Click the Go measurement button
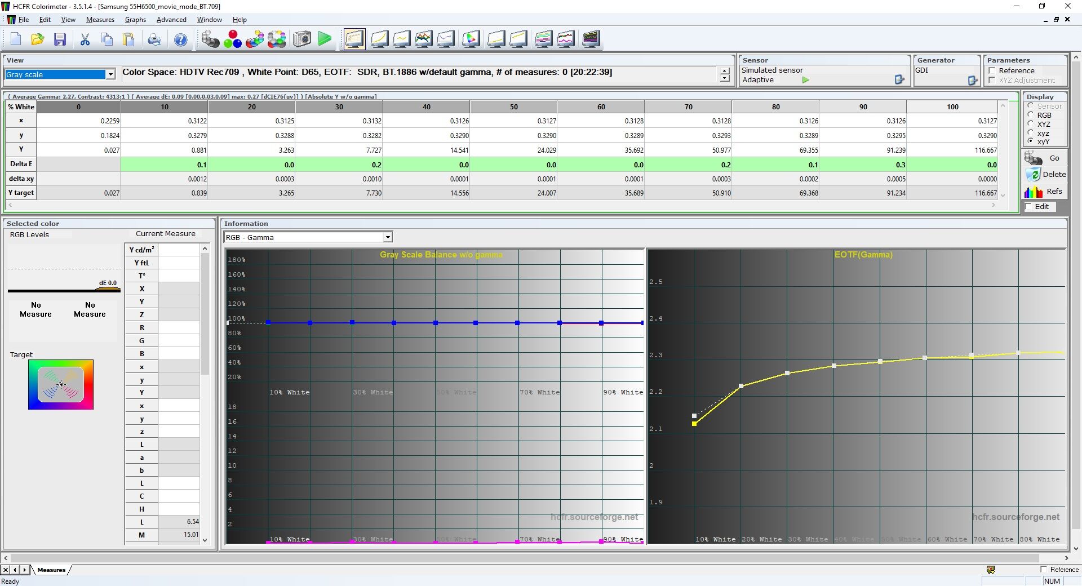 coord(1045,158)
